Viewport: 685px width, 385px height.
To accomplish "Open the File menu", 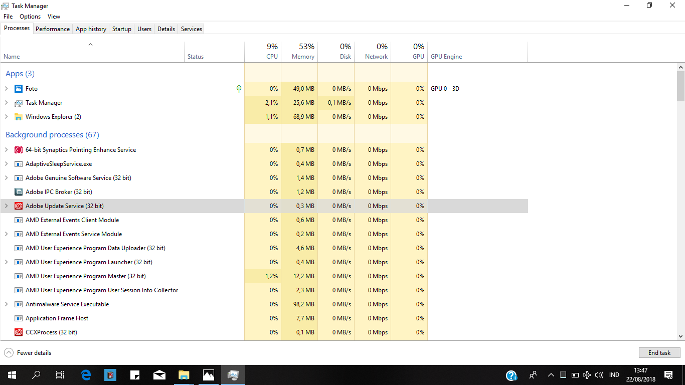I will click(x=8, y=17).
